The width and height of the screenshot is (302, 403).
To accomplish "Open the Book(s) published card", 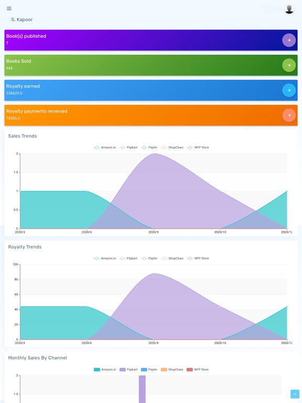I will click(x=151, y=40).
